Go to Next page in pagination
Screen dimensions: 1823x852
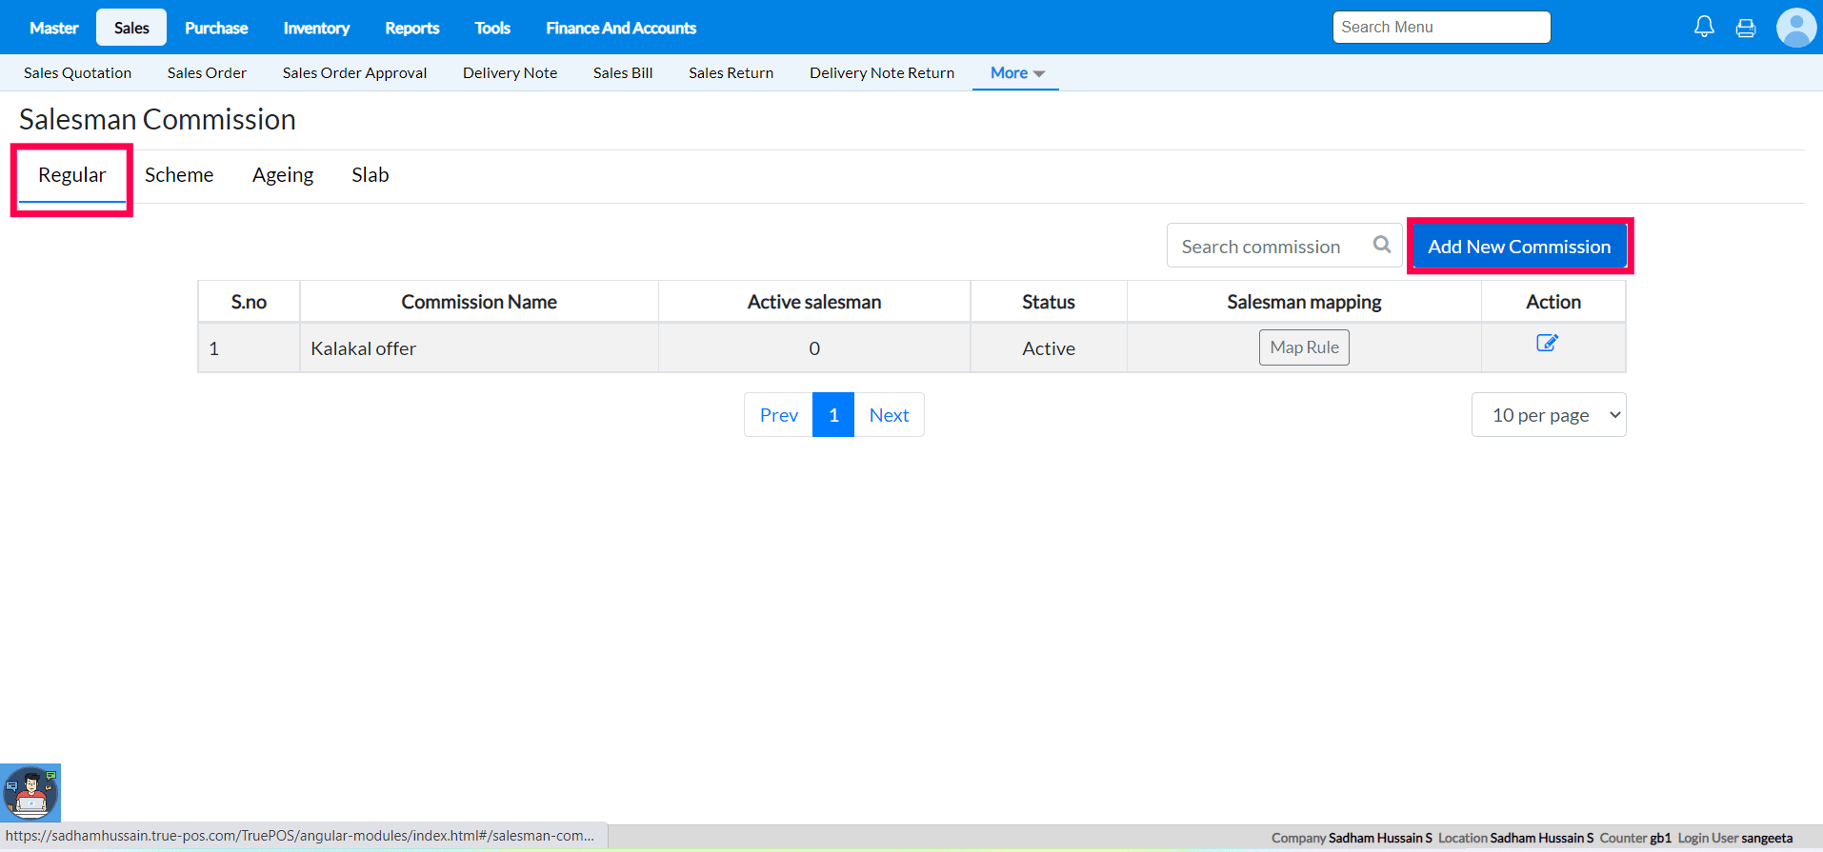coord(889,415)
